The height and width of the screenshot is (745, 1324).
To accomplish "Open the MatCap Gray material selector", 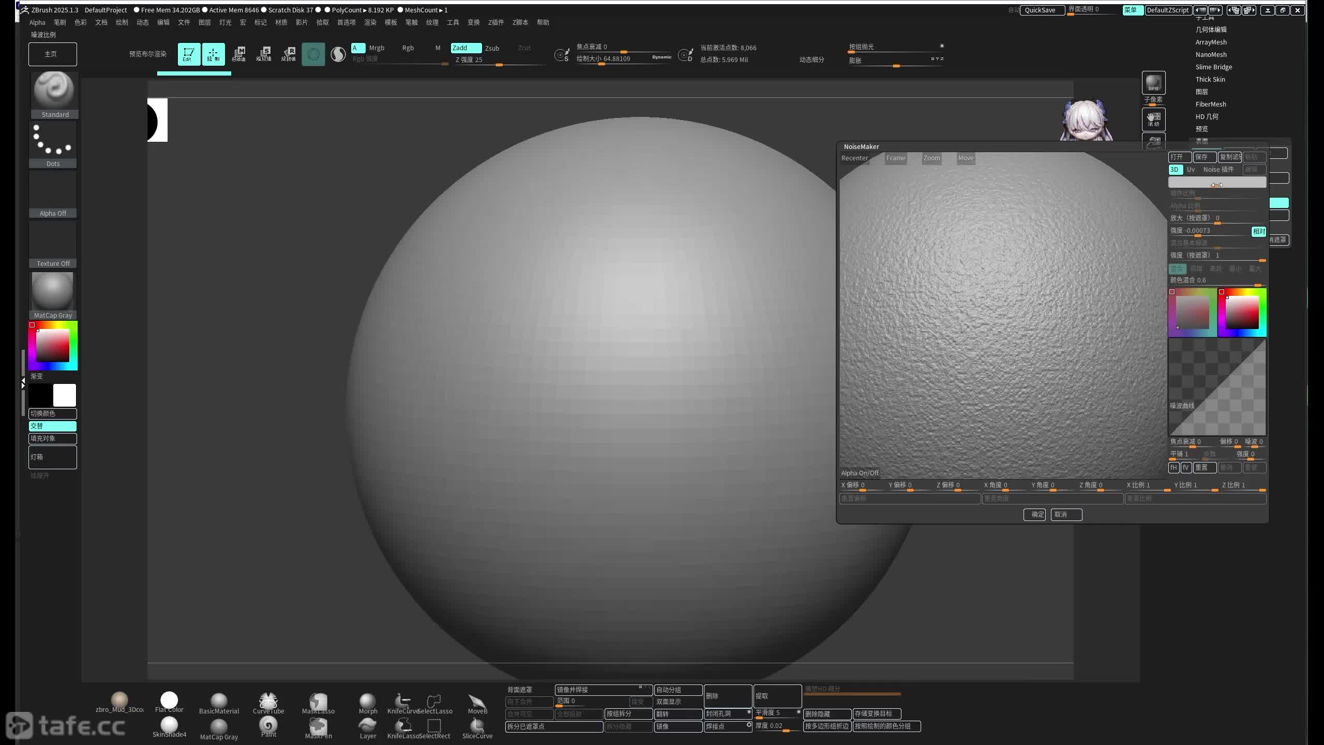I will [54, 295].
